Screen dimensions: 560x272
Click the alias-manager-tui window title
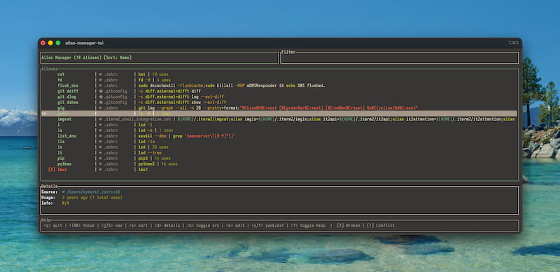pyautogui.click(x=84, y=43)
